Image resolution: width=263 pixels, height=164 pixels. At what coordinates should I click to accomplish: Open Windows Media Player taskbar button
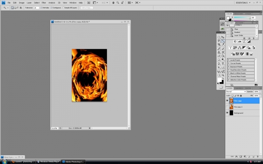pyautogui.click(x=48, y=162)
